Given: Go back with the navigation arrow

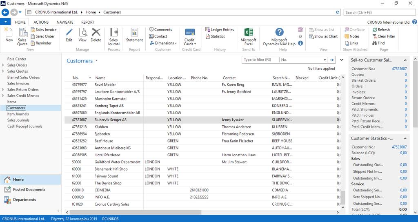Looking at the screenshot, I should pos(5,12).
